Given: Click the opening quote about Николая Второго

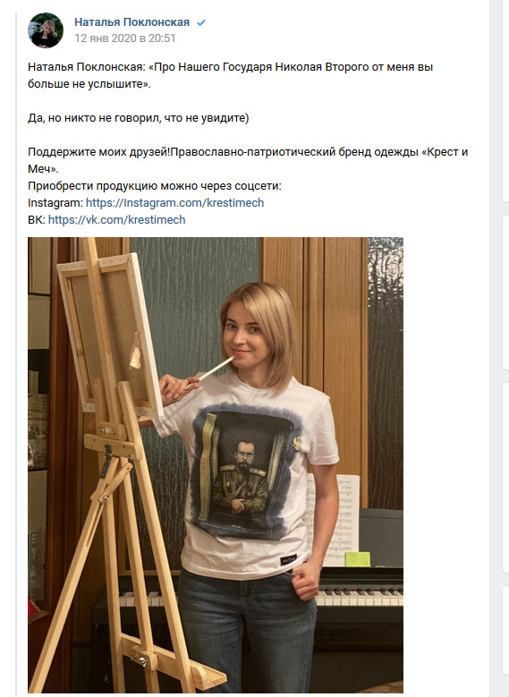Looking at the screenshot, I should point(230,75).
